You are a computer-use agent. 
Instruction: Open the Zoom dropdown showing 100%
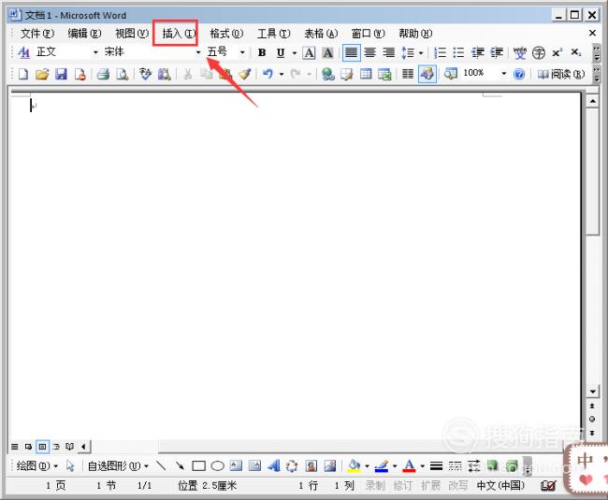click(x=503, y=73)
